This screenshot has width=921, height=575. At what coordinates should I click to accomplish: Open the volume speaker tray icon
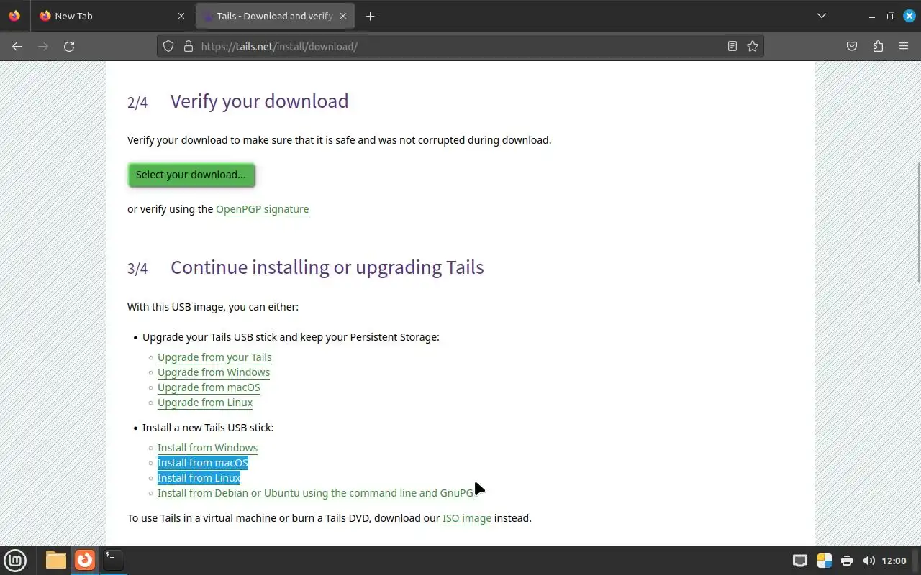click(868, 561)
